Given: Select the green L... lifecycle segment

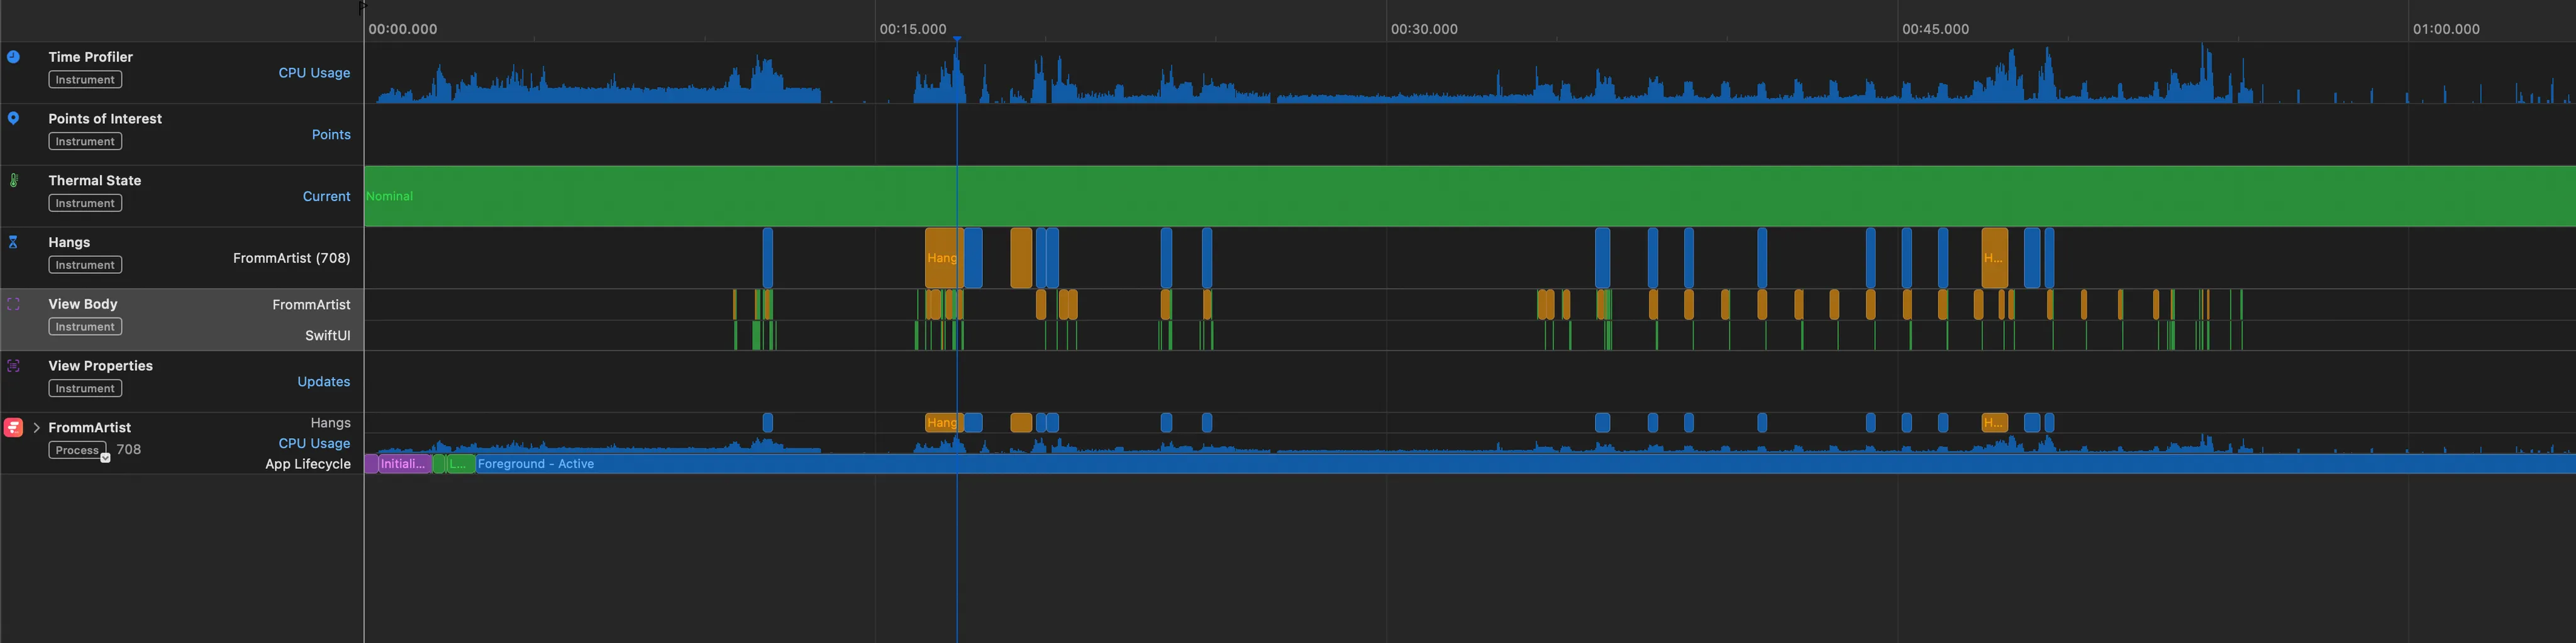Looking at the screenshot, I should point(460,464).
